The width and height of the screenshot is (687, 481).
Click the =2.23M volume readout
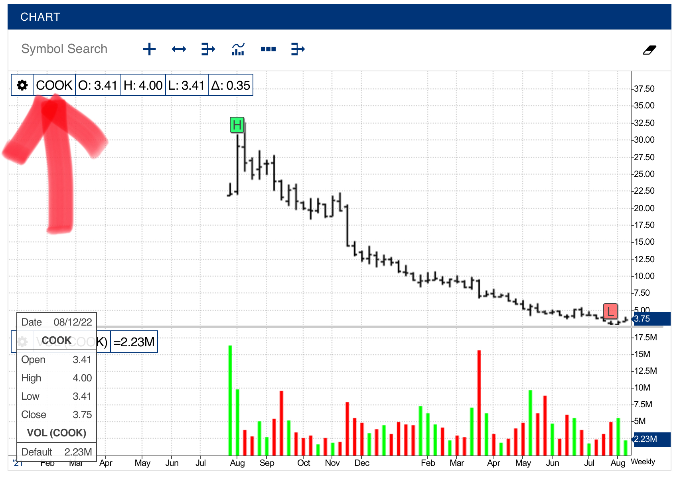point(134,342)
